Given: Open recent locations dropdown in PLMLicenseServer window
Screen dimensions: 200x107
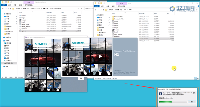Looking at the screenshot, I should pyautogui.click(x=8, y=9).
